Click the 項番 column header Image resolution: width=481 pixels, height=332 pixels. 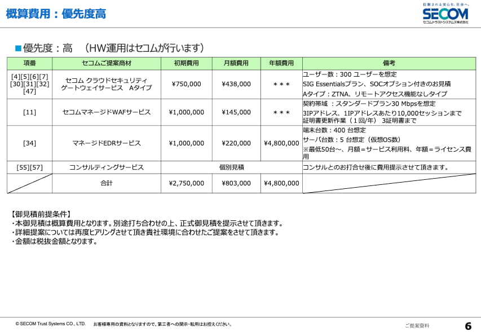[30, 63]
